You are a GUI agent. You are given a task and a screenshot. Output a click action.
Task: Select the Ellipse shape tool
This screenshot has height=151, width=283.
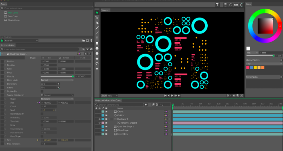[x=97, y=48]
